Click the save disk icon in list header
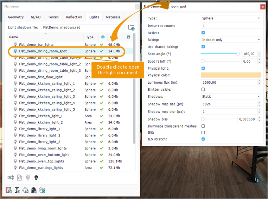This screenshot has height=199, width=268. point(128,37)
